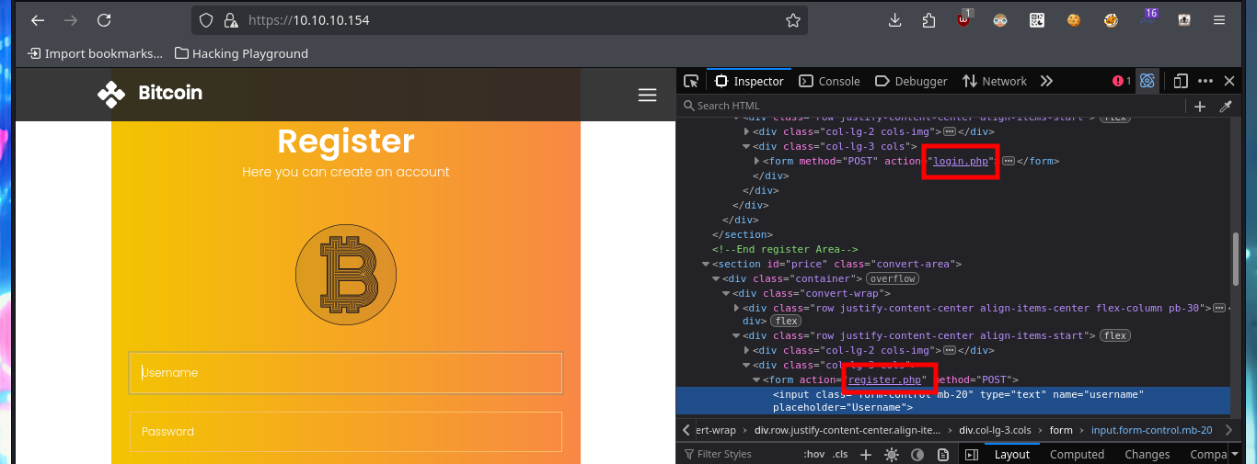
Task: Expand ellipsis badge in login.php form row
Action: point(1008,161)
